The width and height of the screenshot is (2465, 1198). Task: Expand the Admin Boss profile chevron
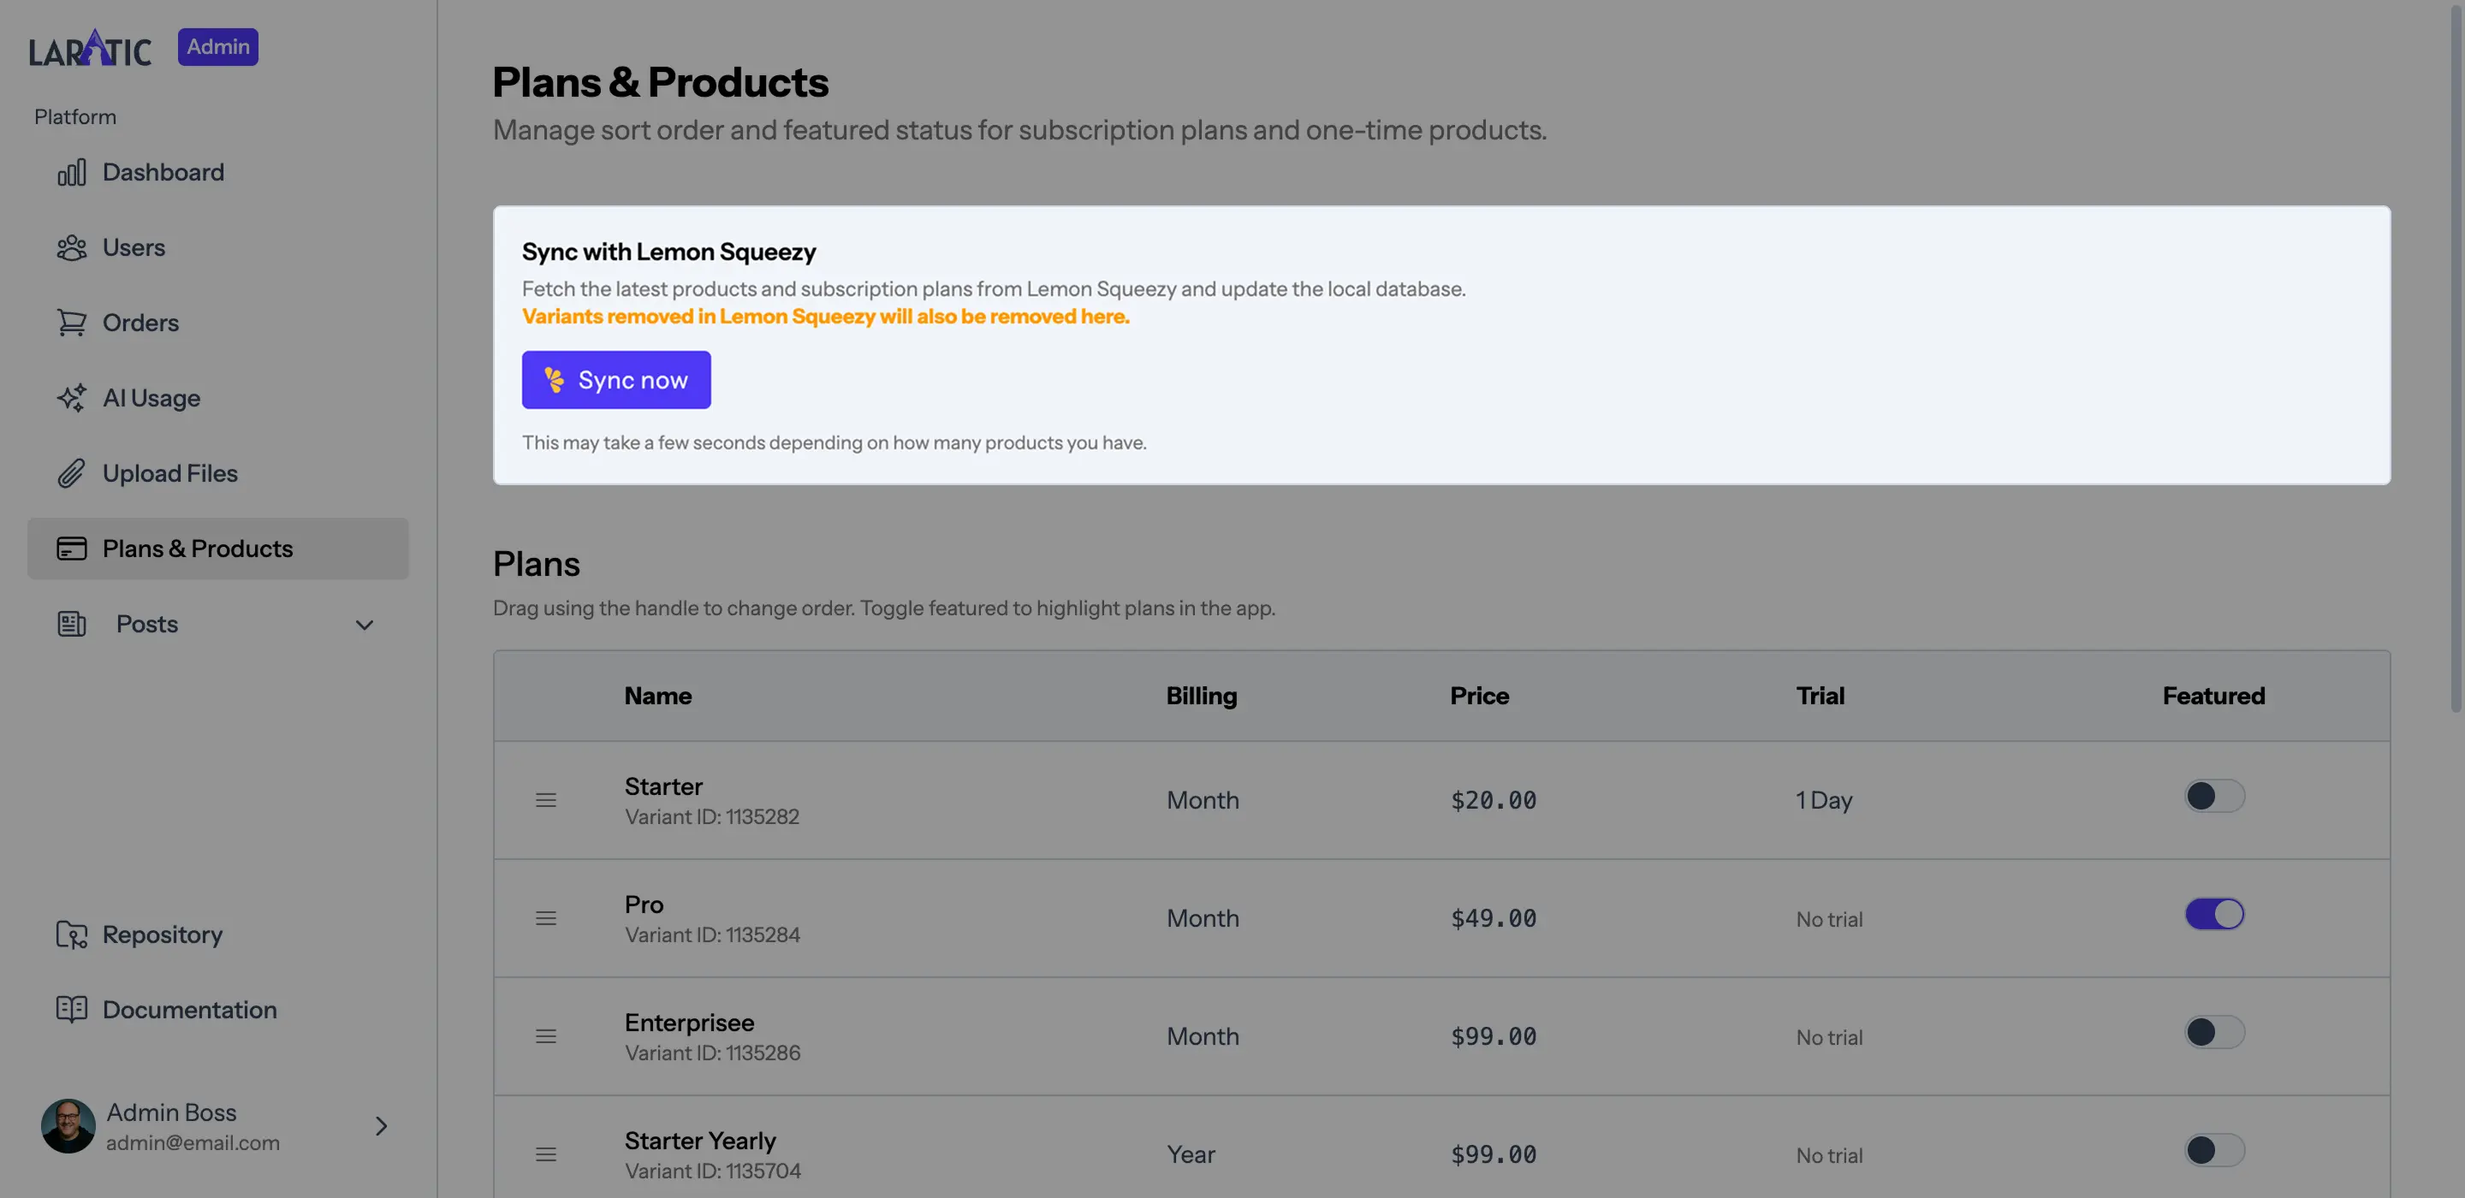[x=381, y=1126]
